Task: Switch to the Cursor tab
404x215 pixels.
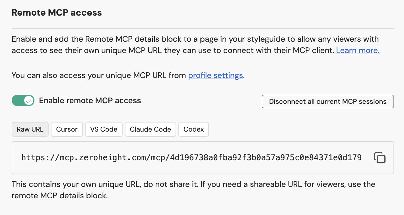Action: tap(67, 129)
